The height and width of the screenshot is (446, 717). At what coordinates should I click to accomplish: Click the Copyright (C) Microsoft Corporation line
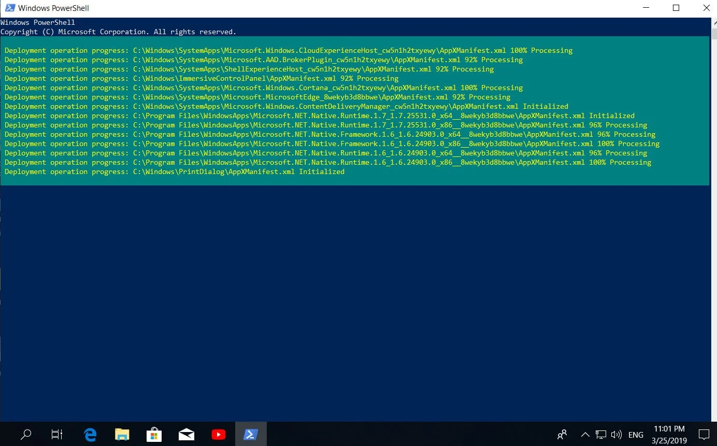click(x=118, y=32)
